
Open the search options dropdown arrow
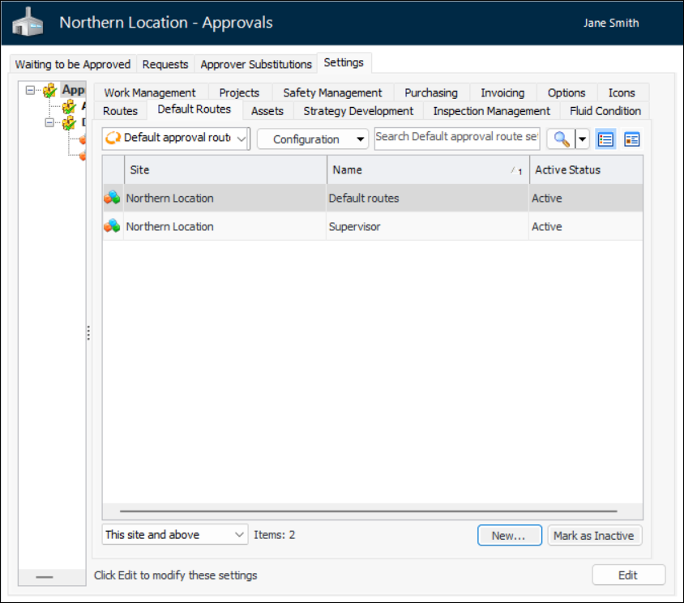click(x=583, y=139)
